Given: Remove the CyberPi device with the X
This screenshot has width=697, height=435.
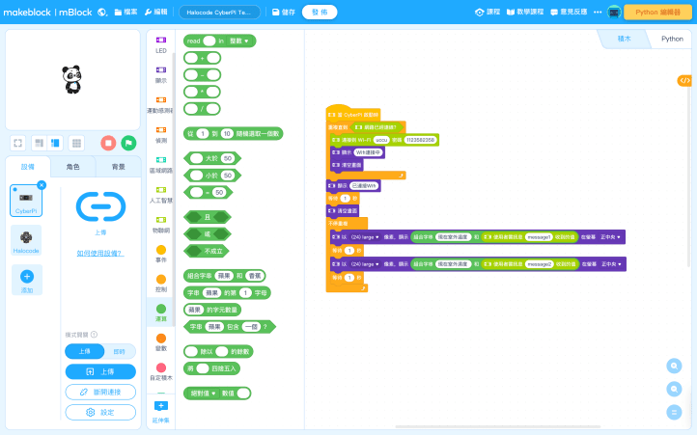Looking at the screenshot, I should [42, 184].
